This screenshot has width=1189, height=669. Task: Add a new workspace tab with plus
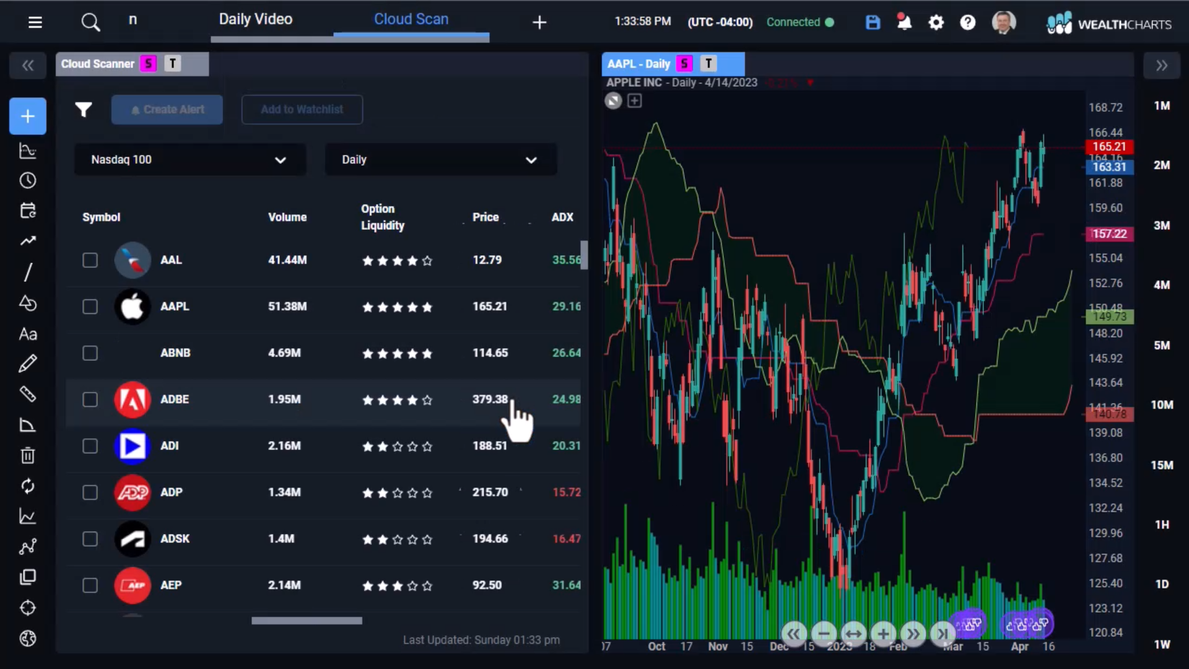point(539,22)
